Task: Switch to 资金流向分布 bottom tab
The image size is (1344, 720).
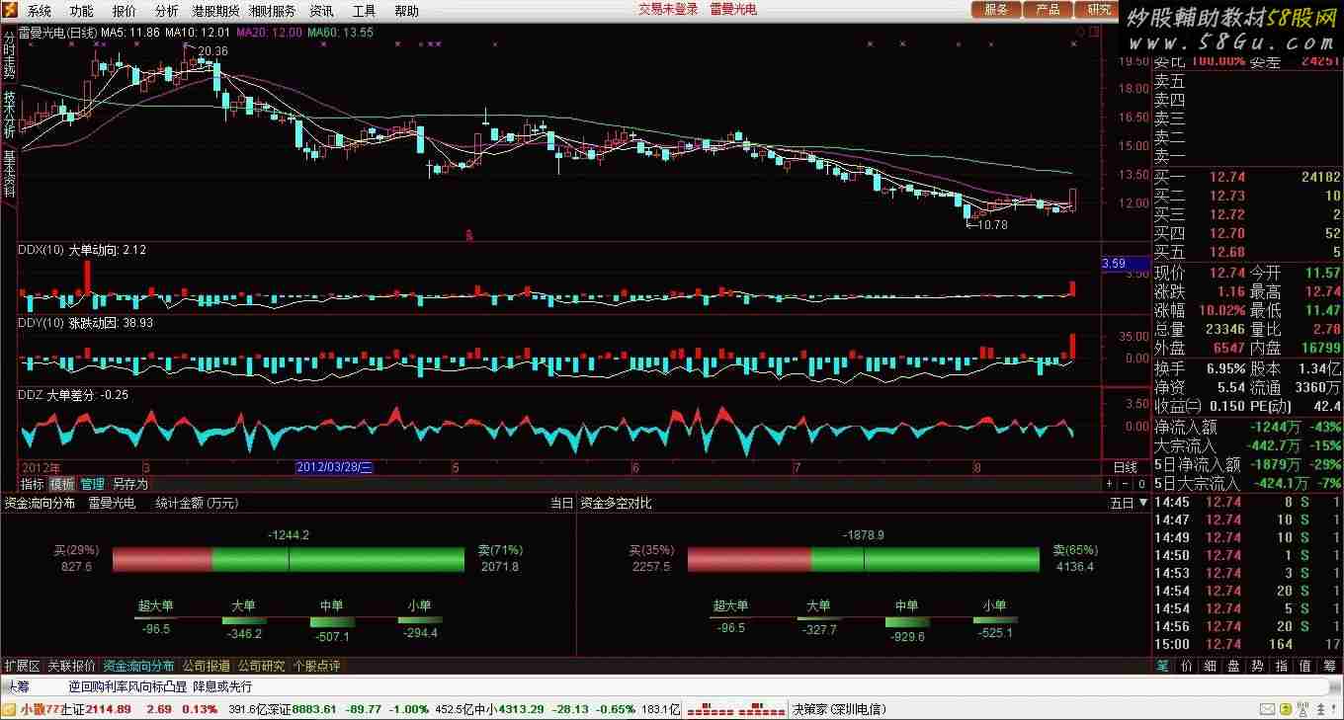Action: click(138, 666)
